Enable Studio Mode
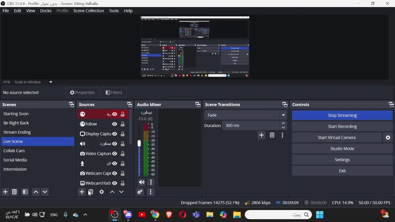This screenshot has width=395, height=222. pyautogui.click(x=342, y=149)
